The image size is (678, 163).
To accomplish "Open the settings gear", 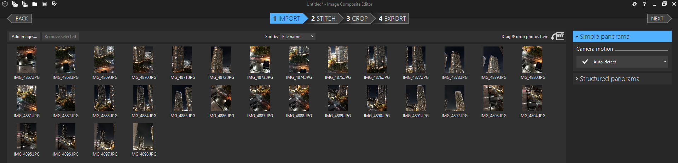I will click(x=634, y=4).
